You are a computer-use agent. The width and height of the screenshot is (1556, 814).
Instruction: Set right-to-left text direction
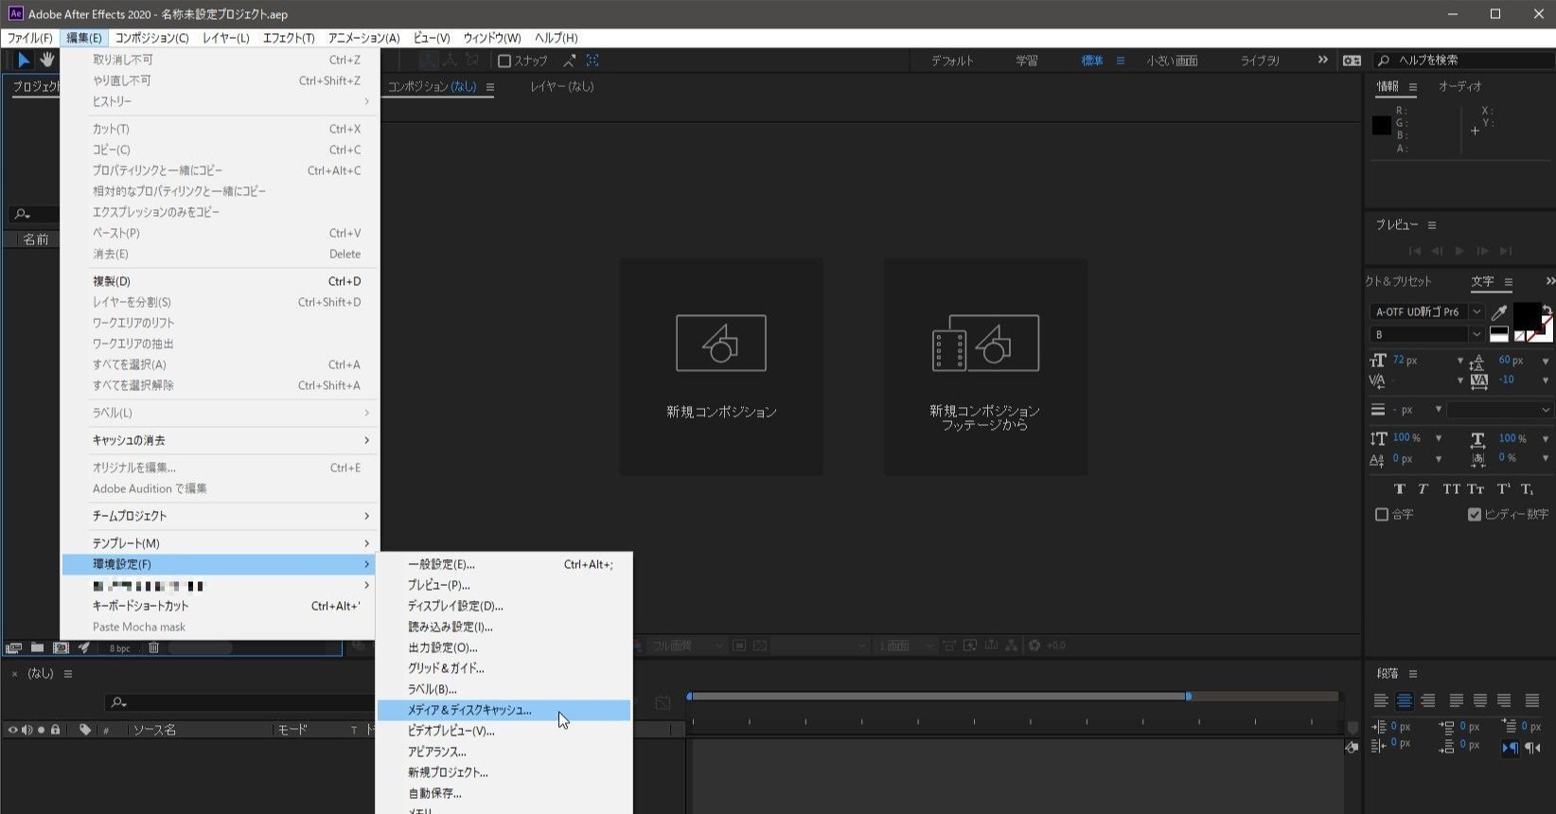[x=1533, y=748]
